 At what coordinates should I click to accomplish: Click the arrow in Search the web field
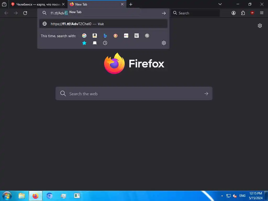pos(206,93)
